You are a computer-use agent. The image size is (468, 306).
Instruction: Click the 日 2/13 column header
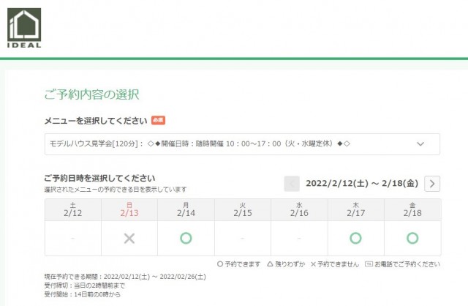point(129,209)
